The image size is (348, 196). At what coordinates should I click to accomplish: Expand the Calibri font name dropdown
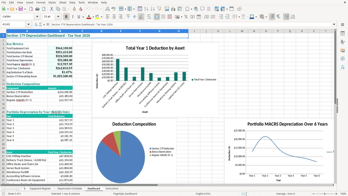click(37, 17)
